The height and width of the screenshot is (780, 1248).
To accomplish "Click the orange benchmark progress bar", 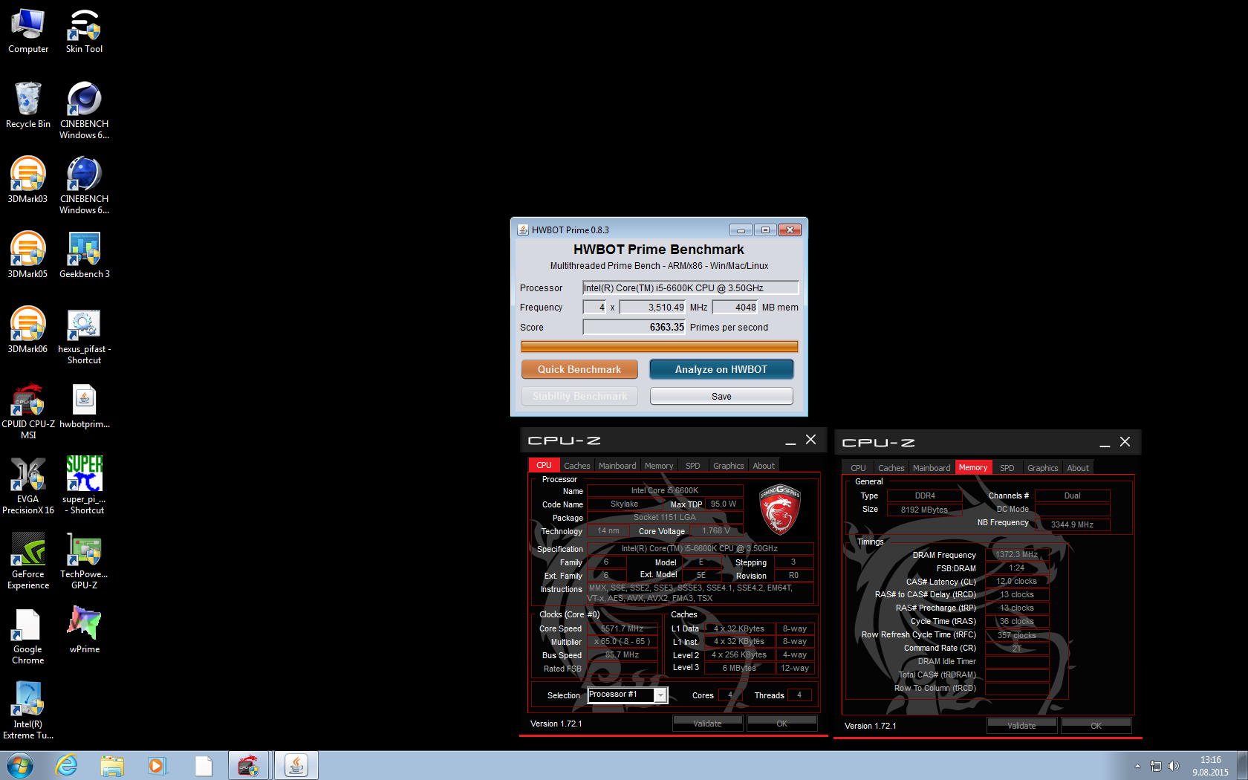I will tap(660, 346).
